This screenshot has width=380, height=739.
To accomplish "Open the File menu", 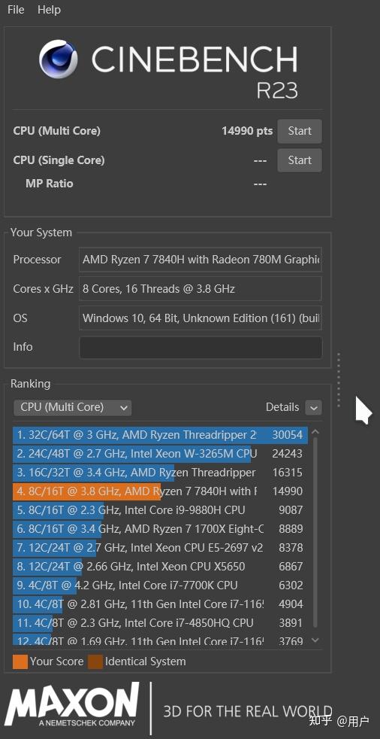I will (x=16, y=10).
